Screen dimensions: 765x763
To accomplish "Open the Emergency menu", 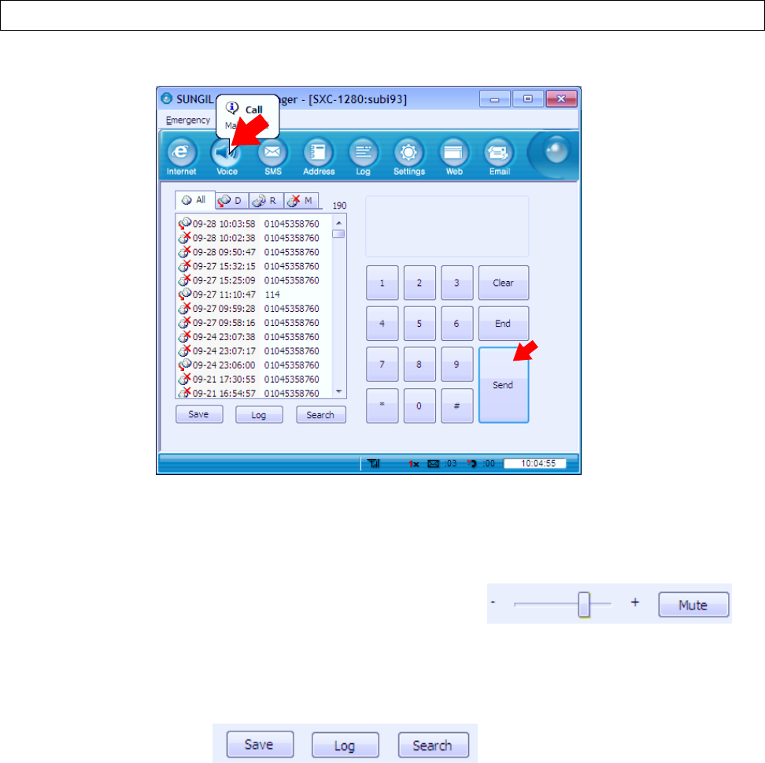I will tap(188, 120).
